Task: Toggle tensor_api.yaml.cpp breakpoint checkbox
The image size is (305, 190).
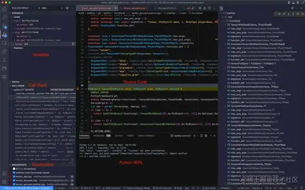Action: coord(14,180)
